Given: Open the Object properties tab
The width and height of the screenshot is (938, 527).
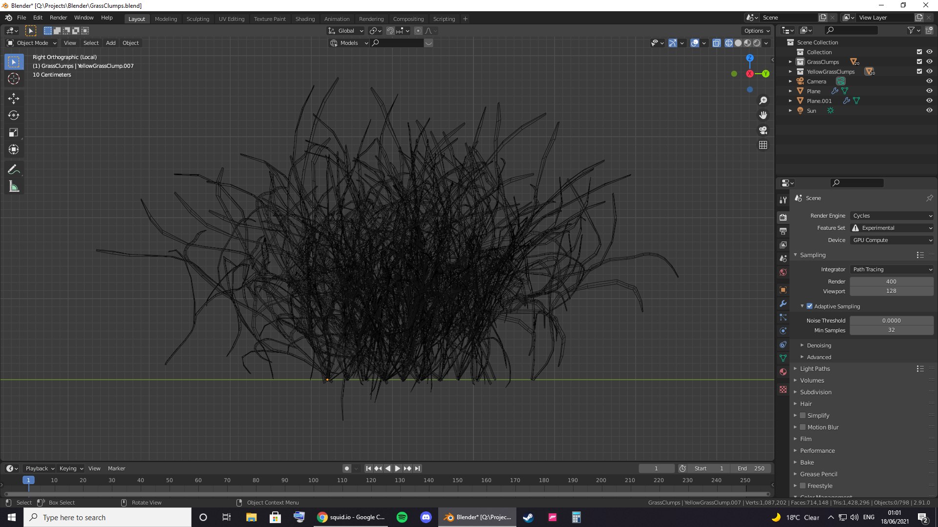Looking at the screenshot, I should point(783,290).
